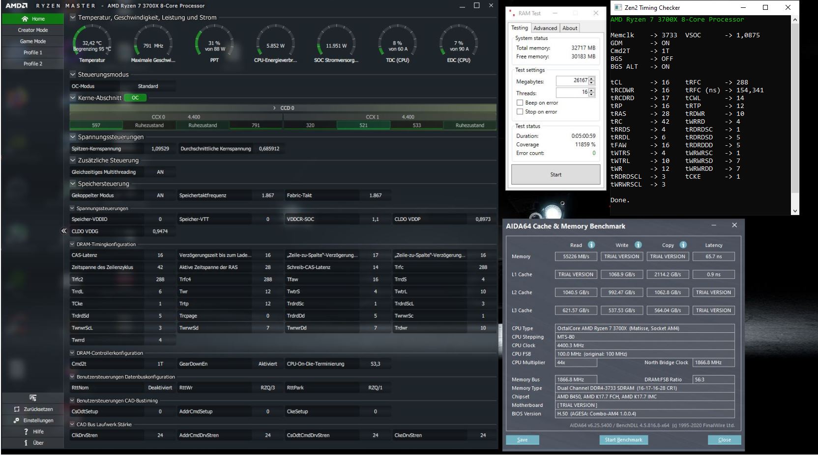
Task: Toggle the green OC switch beside Kerne-Abschnitt
Action: (x=135, y=98)
